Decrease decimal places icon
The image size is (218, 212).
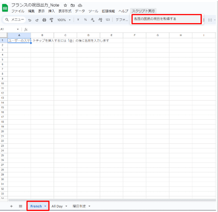tap(93, 20)
